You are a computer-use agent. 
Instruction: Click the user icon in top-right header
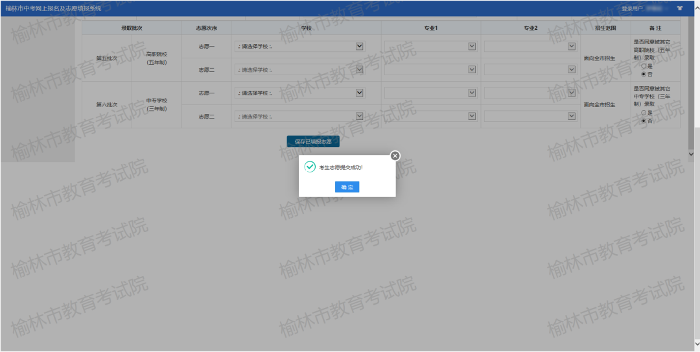click(x=679, y=8)
